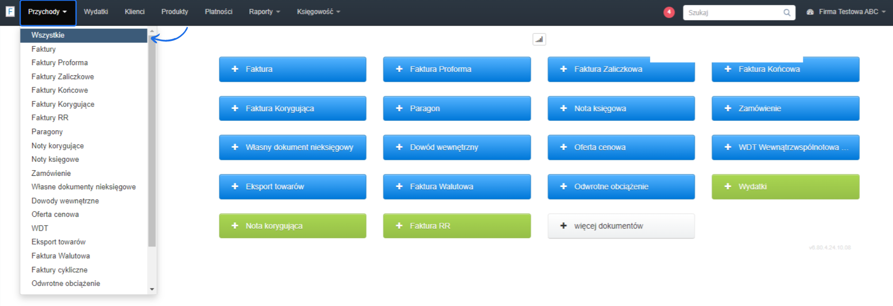893x306 pixels.
Task: Select Wszystkie in the dropdown list
Action: pyautogui.click(x=84, y=35)
